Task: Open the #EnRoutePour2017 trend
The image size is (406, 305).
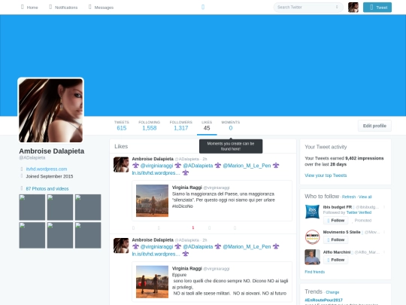Action: [323, 300]
